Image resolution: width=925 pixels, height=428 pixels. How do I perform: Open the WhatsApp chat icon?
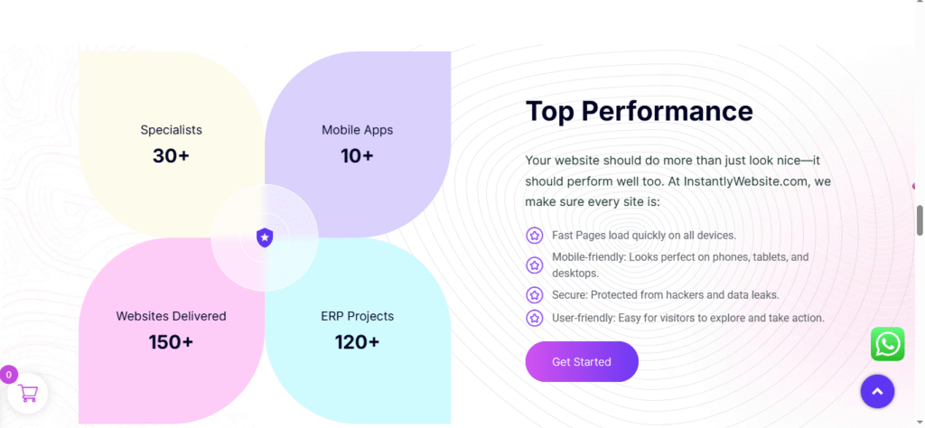pos(887,344)
